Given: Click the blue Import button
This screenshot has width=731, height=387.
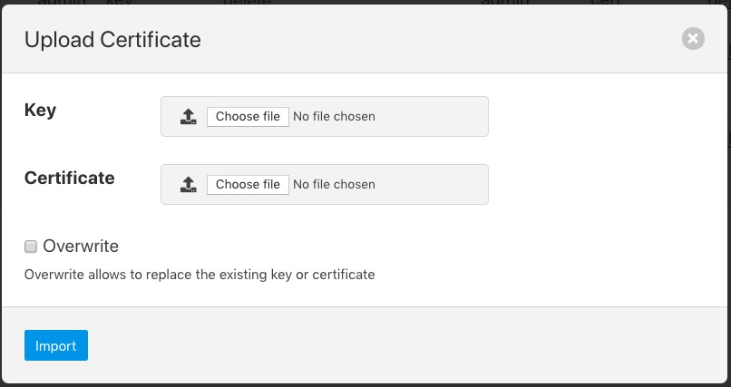Looking at the screenshot, I should [56, 345].
